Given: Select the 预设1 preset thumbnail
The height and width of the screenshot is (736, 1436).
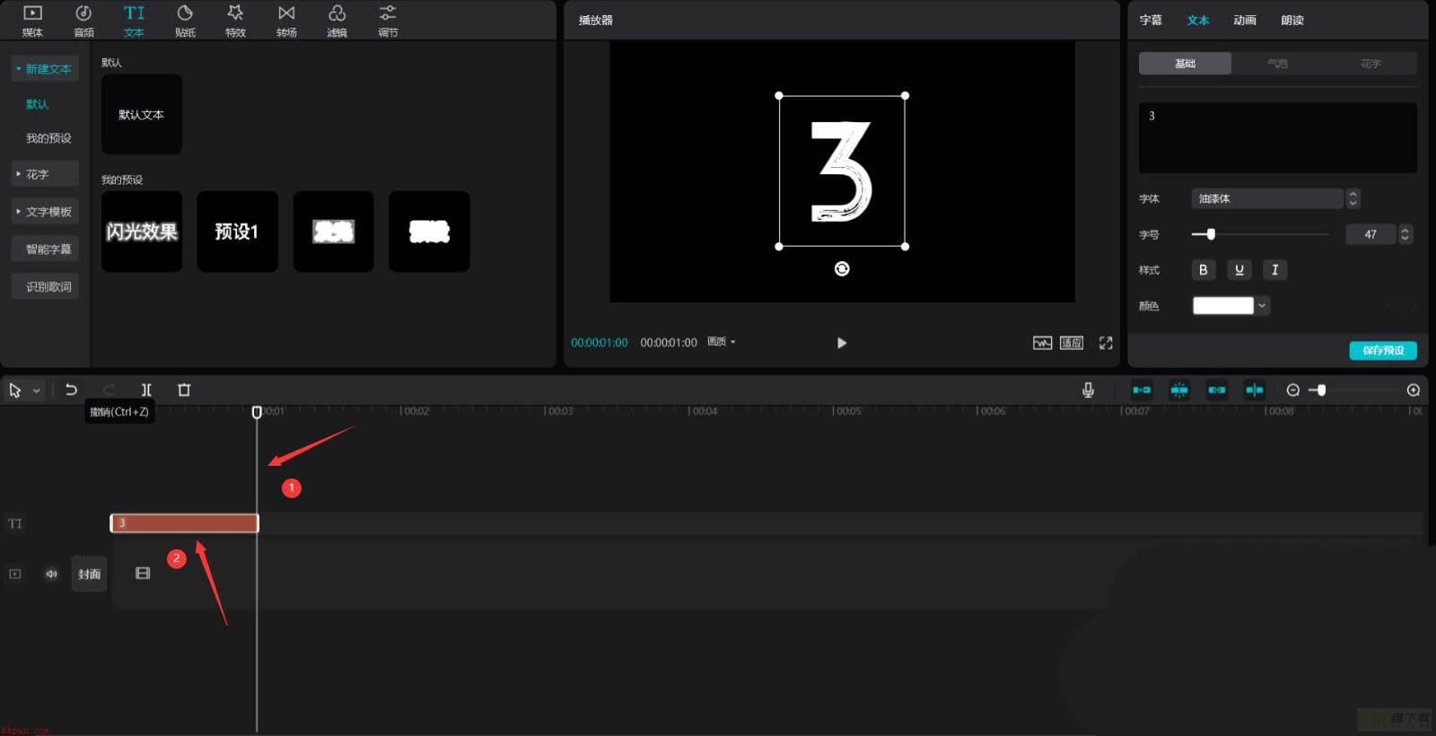Looking at the screenshot, I should pos(237,232).
